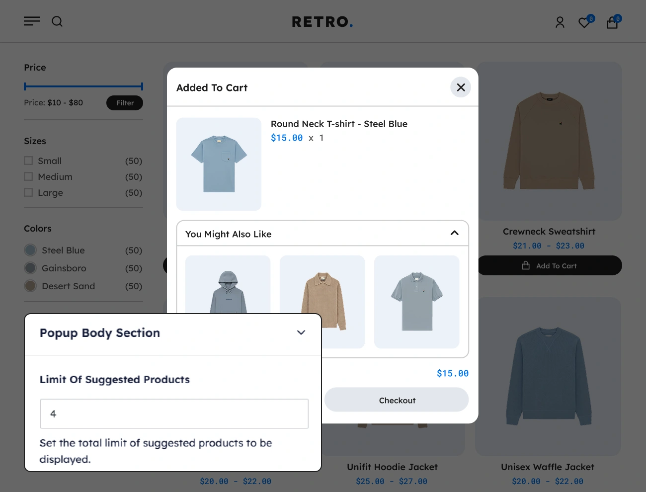
Task: Open the shopping bag cart icon
Action: [x=612, y=23]
